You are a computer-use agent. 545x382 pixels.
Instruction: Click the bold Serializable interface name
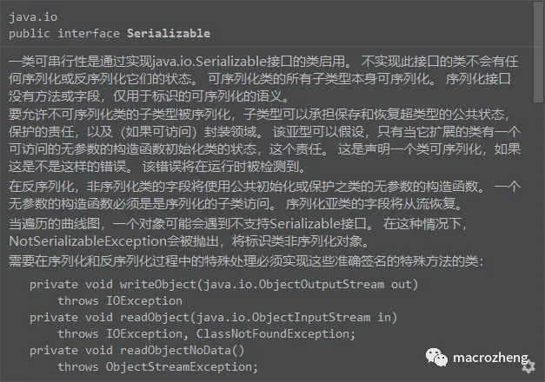169,33
